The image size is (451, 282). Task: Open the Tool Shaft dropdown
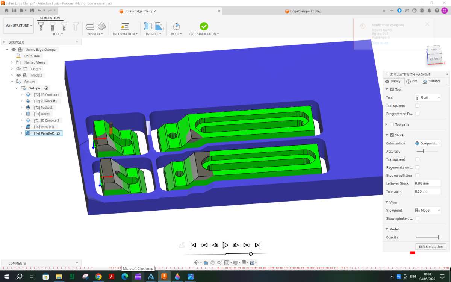click(427, 97)
